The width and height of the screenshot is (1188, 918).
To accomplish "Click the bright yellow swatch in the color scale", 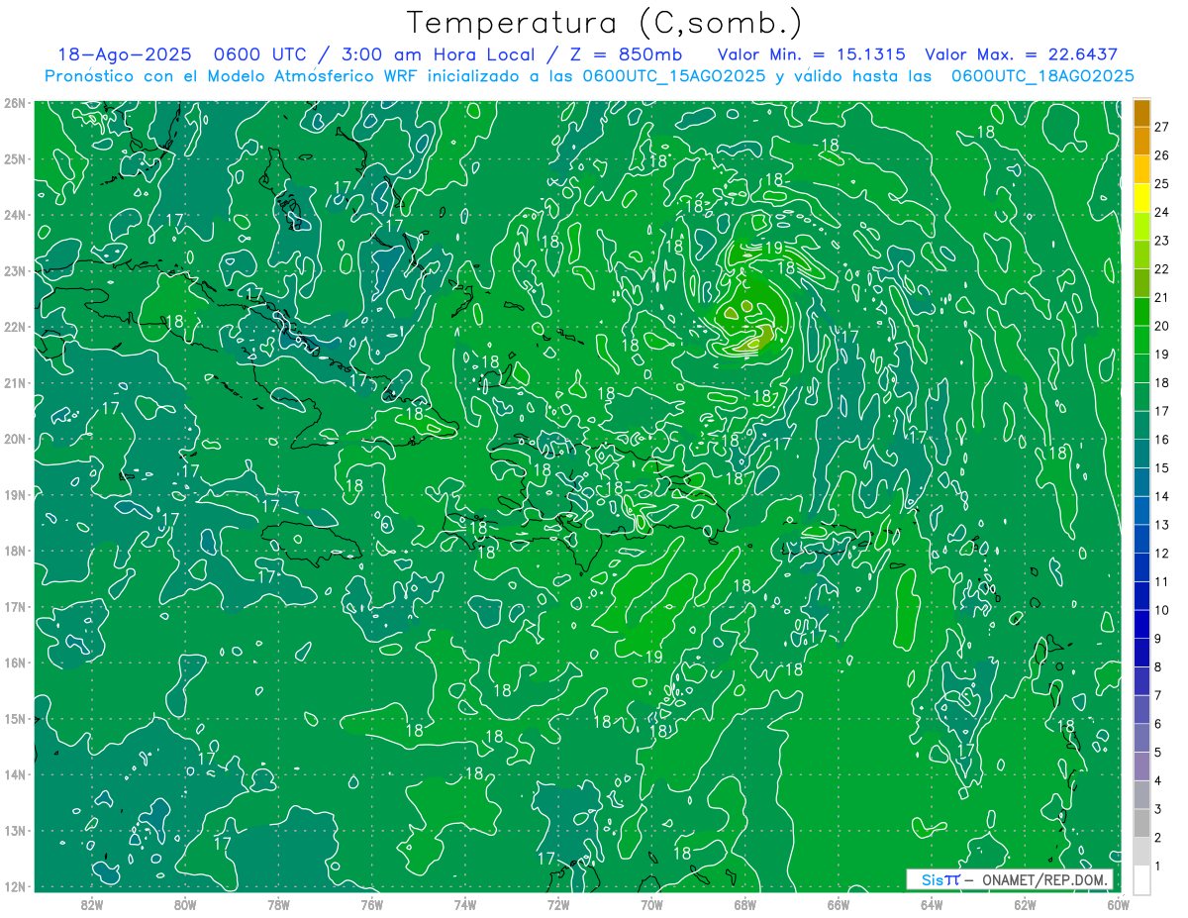I will coord(1141,198).
